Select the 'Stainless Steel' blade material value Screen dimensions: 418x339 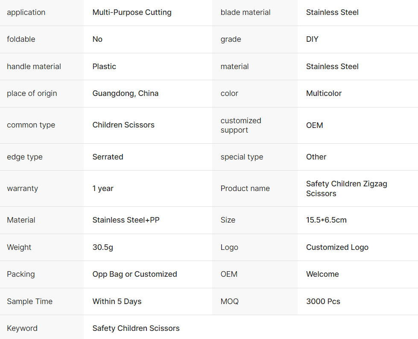332,12
